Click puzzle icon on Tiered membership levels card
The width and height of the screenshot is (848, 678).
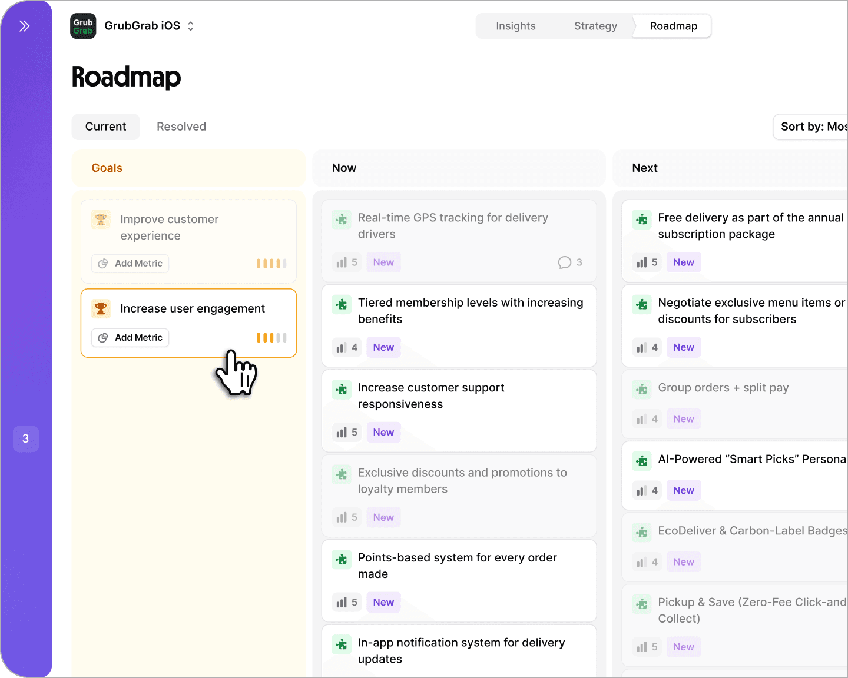coord(342,304)
